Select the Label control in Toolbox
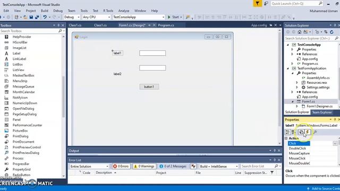 [16, 53]
